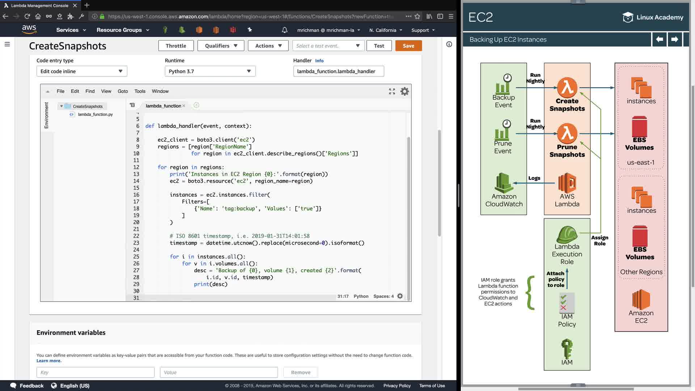Screen dimensions: 695x391
Task: Expand the Qualifiers dropdown
Action: pos(221,46)
